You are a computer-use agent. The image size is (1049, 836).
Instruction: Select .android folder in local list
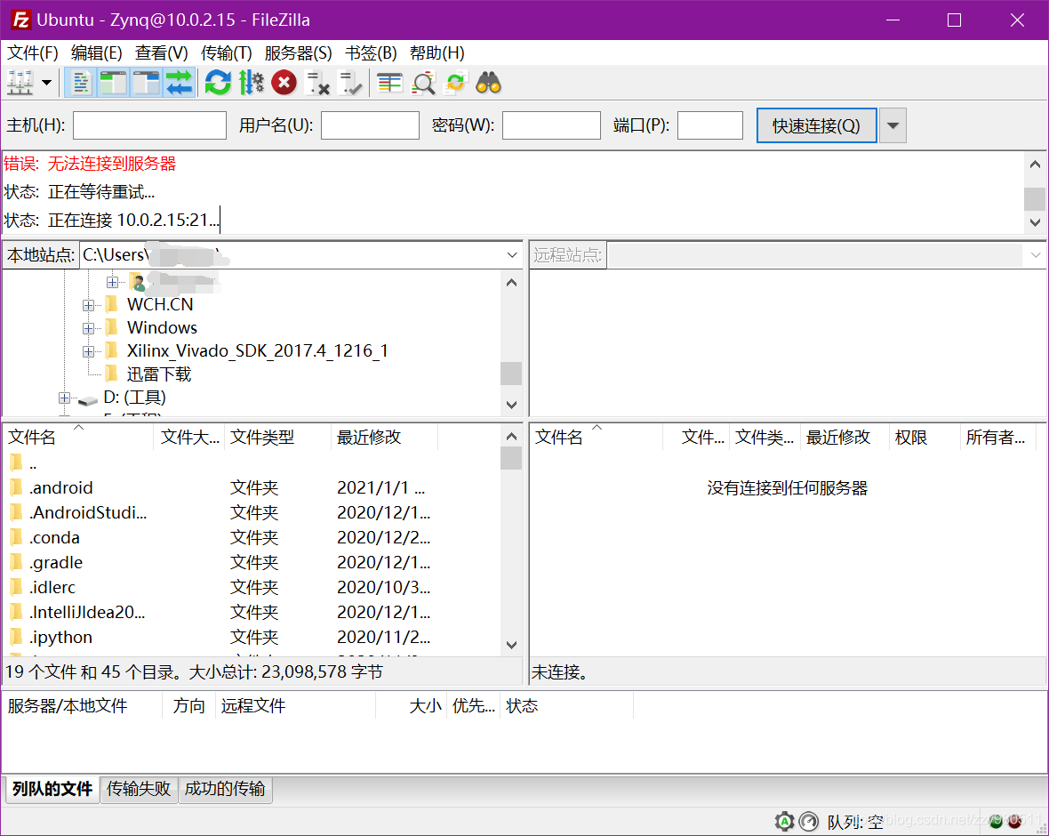(x=60, y=488)
